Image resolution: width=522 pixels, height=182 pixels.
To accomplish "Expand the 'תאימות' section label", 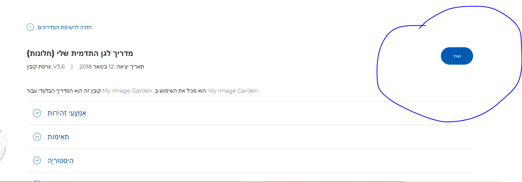I will (x=58, y=137).
